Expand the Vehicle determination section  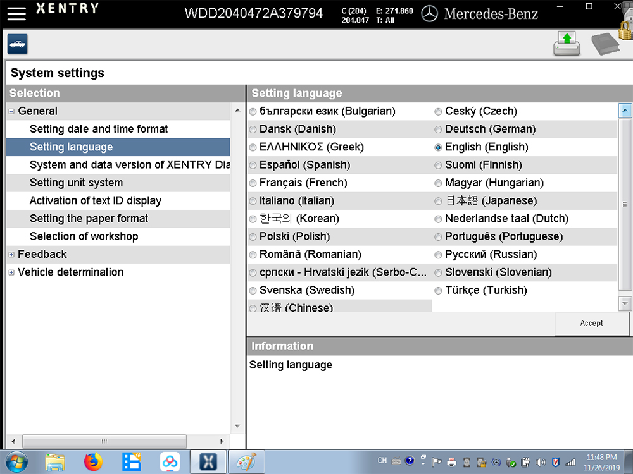pyautogui.click(x=11, y=272)
